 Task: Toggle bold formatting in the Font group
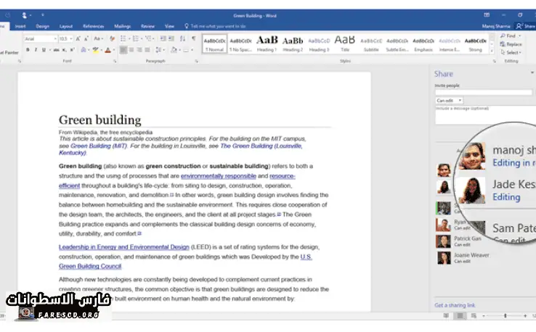pyautogui.click(x=28, y=50)
